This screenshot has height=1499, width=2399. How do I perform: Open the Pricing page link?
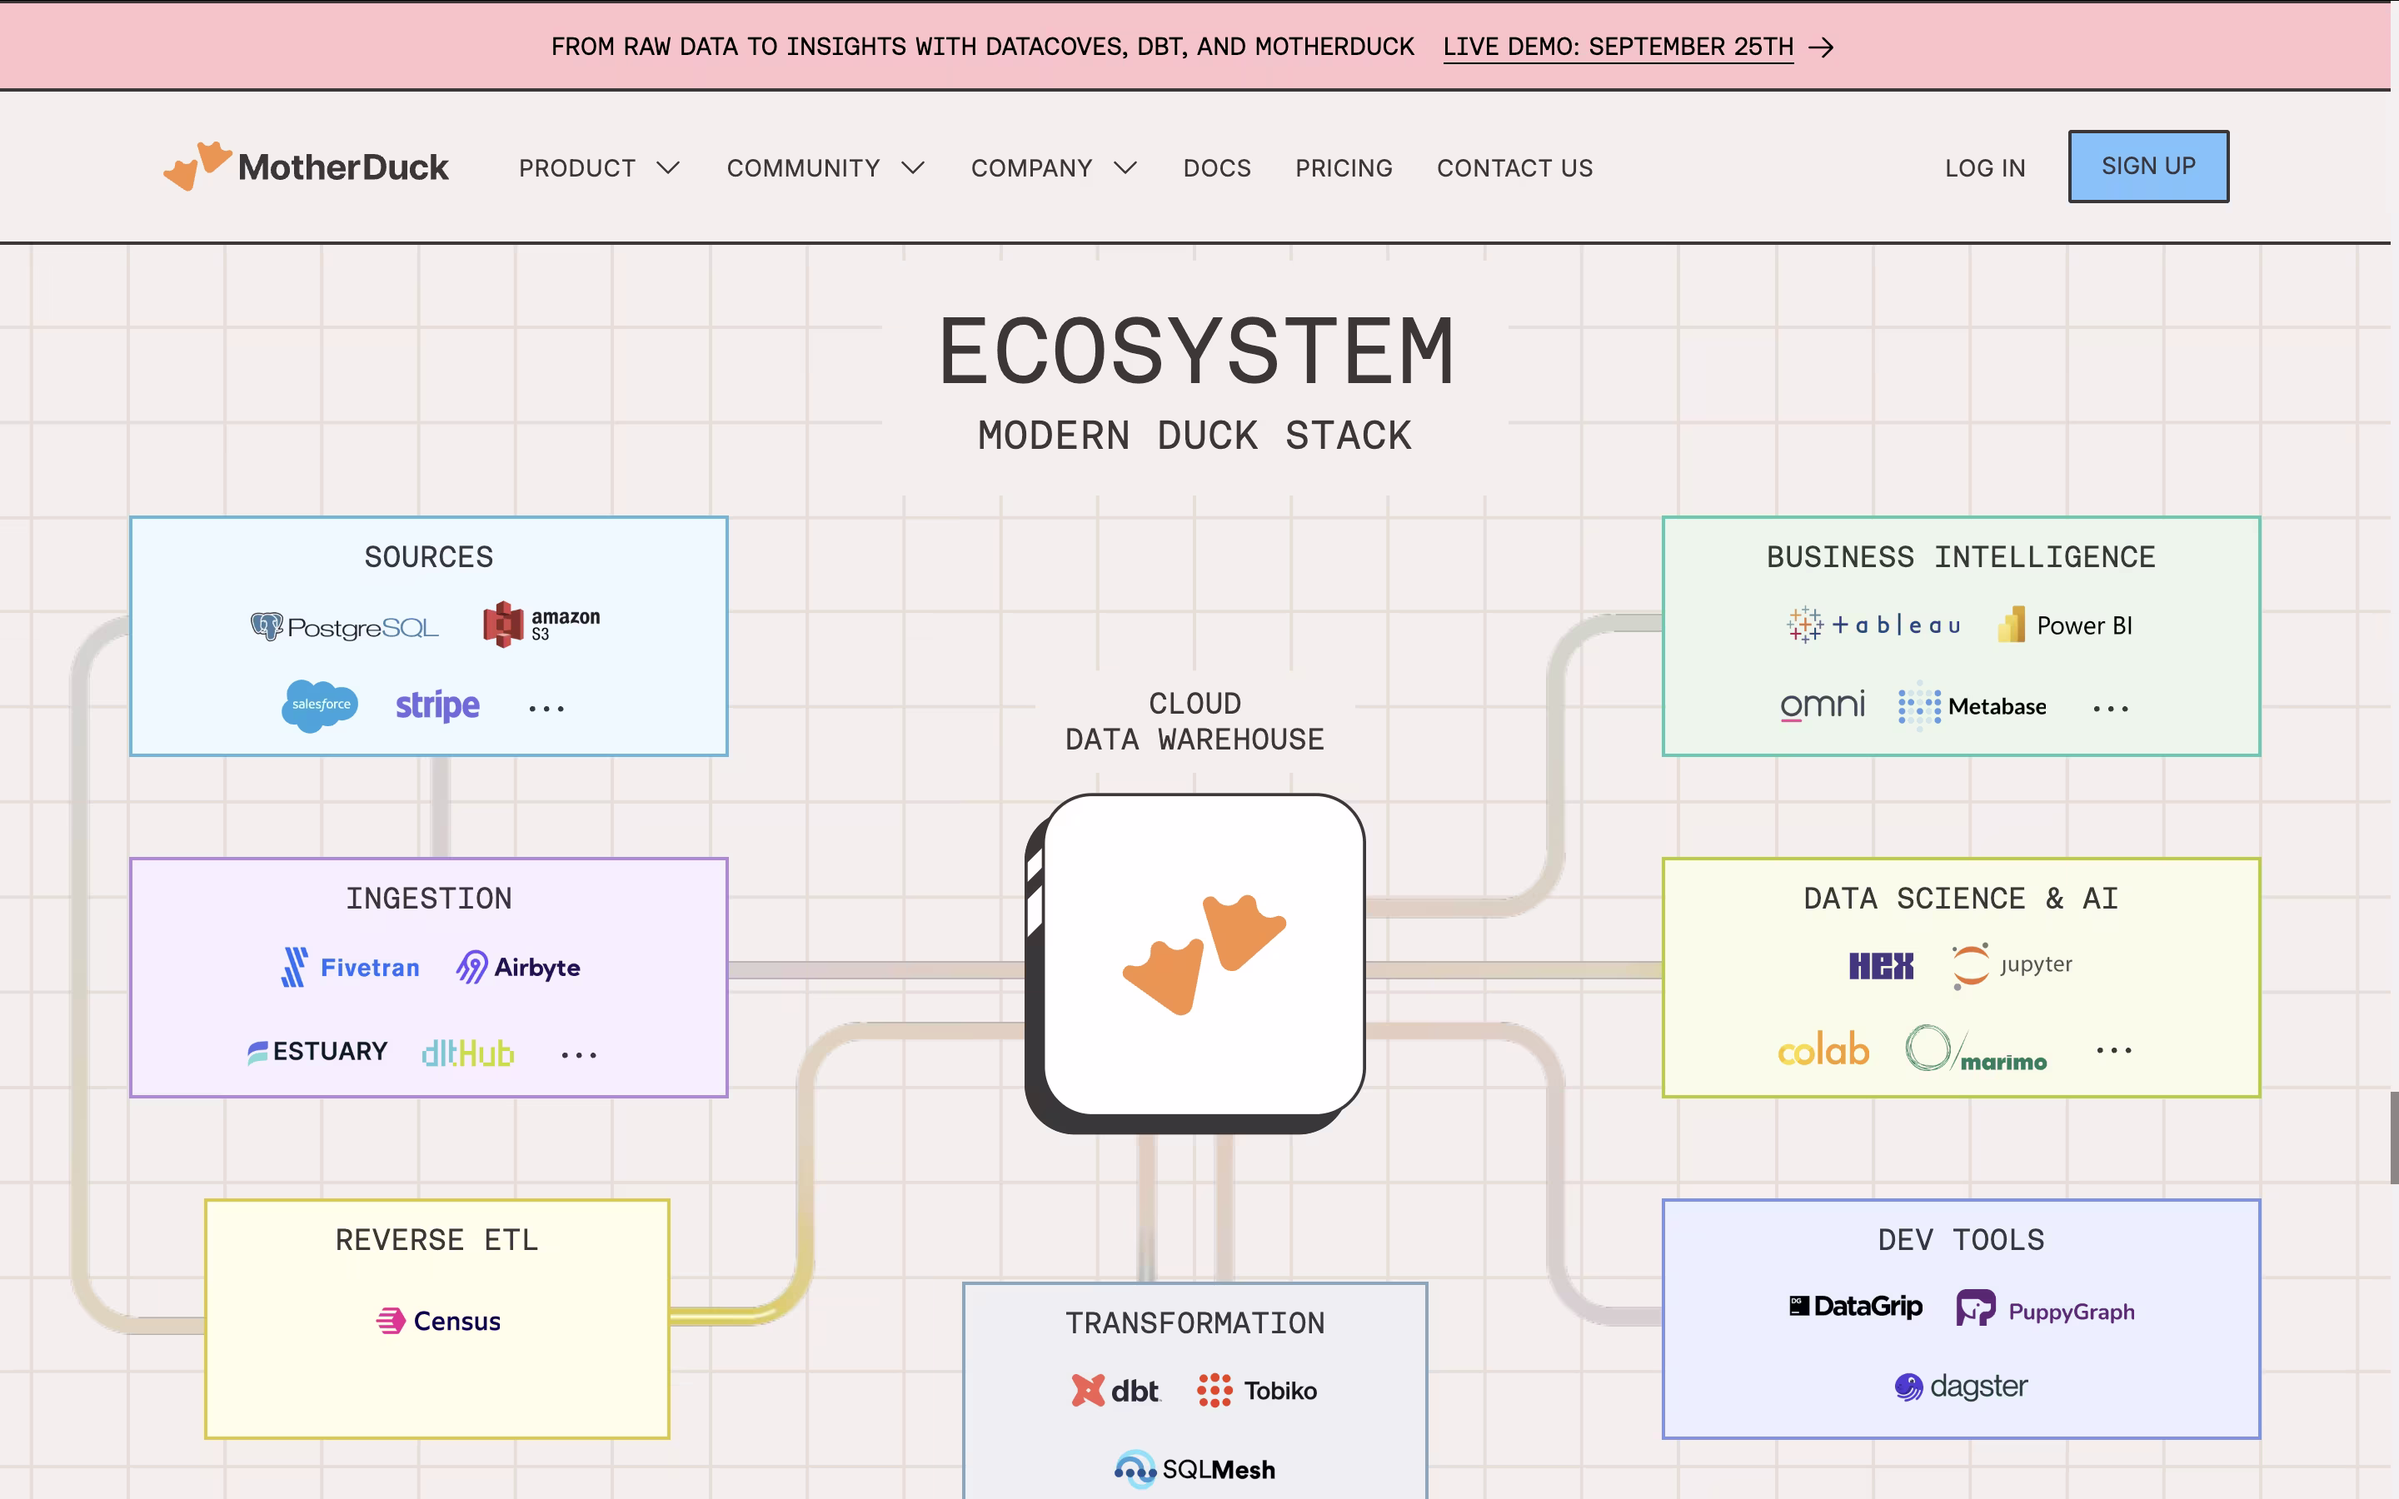tap(1344, 167)
